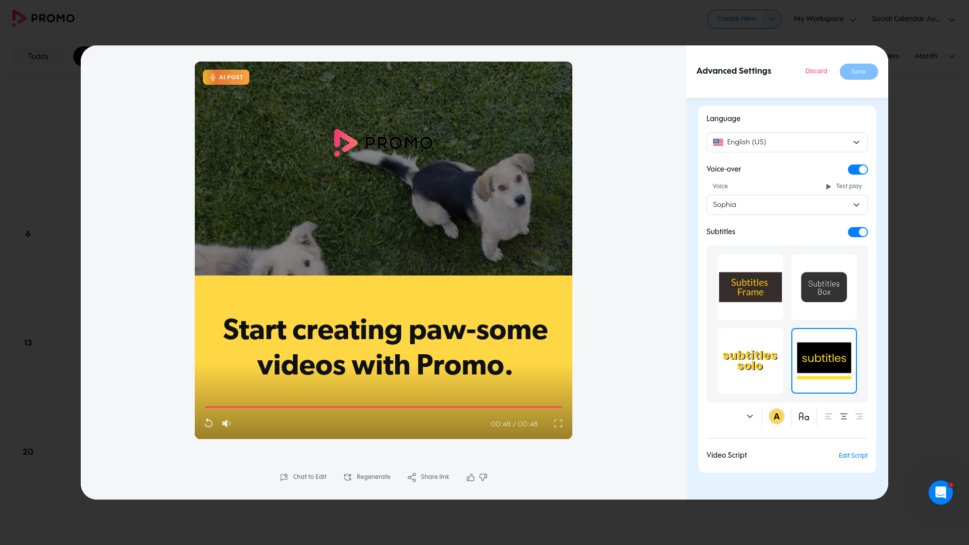Turn off the Voice-over toggle
969x545 pixels.
click(857, 170)
